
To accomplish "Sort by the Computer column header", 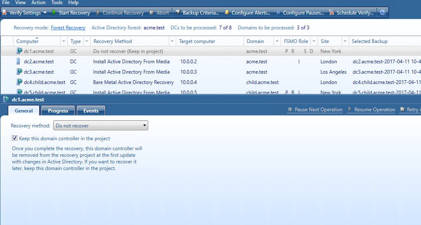I will [x=27, y=41].
